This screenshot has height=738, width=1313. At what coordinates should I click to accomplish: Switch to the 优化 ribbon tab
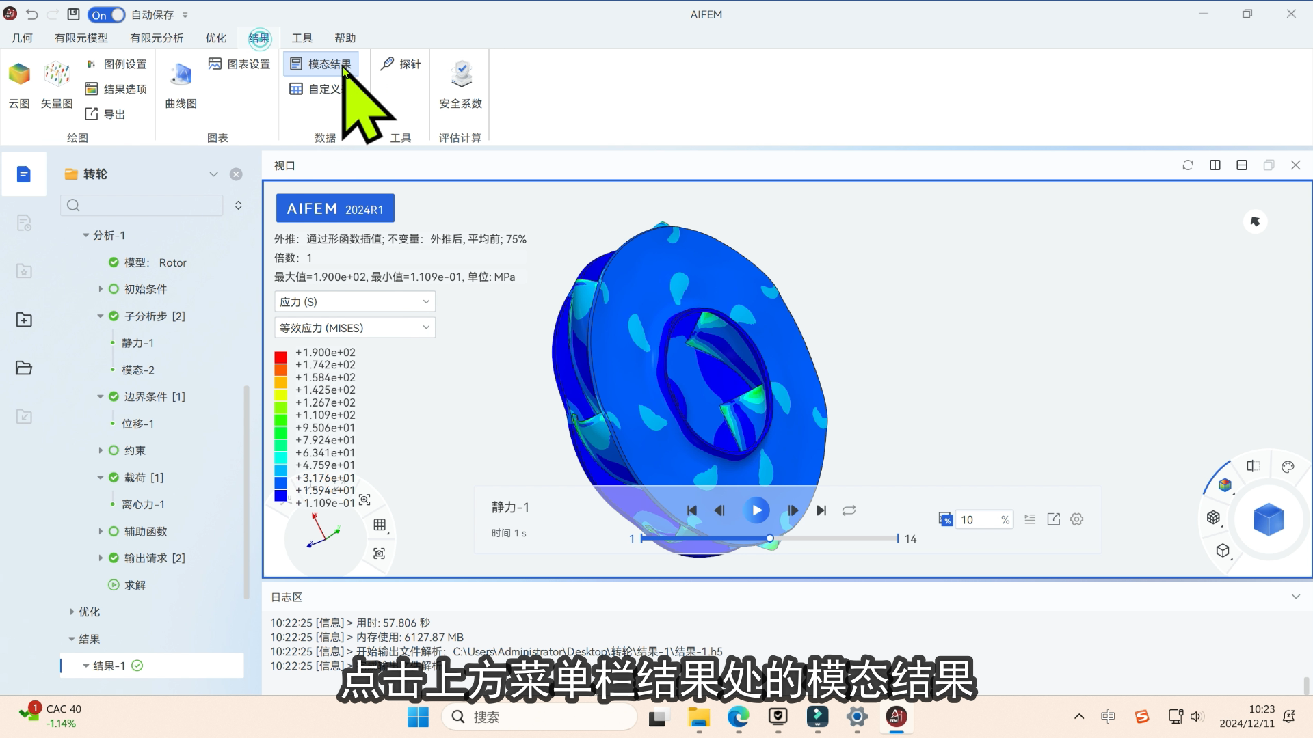click(215, 38)
